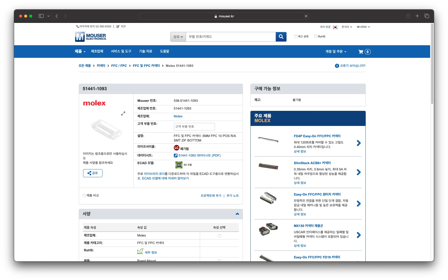Click the 고객 부품 번호 input field

[194, 126]
